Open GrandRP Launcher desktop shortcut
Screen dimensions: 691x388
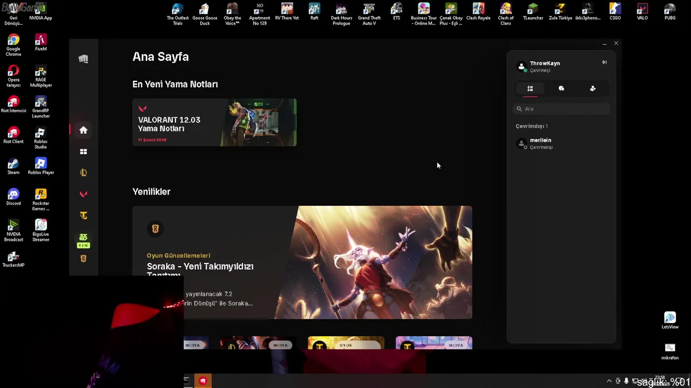40,107
